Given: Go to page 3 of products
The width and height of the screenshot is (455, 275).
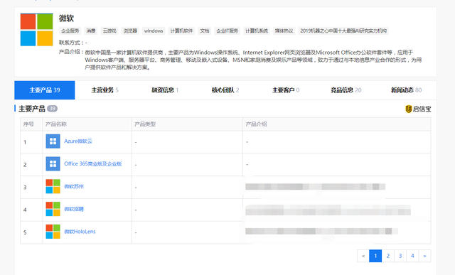Looking at the screenshot, I should tap(400, 256).
